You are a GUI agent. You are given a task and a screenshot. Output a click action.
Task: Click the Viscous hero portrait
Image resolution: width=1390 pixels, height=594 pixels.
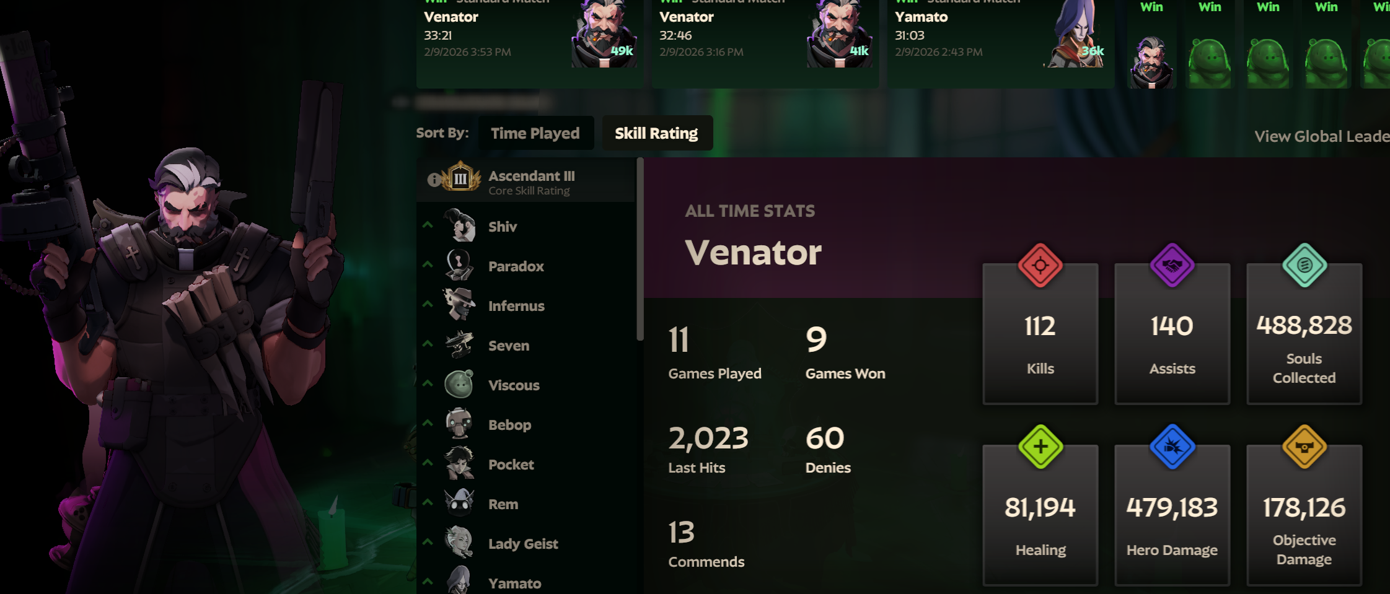point(460,384)
